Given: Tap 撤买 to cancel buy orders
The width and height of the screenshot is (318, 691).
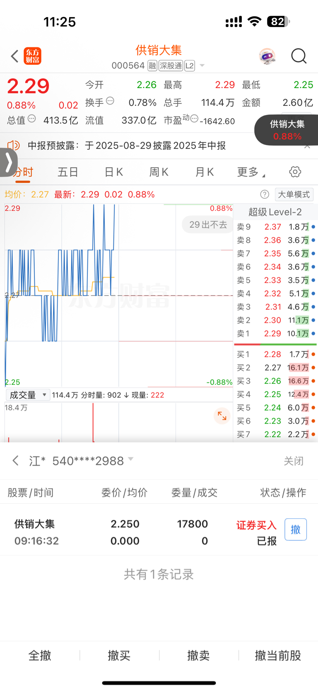Looking at the screenshot, I should point(119,655).
